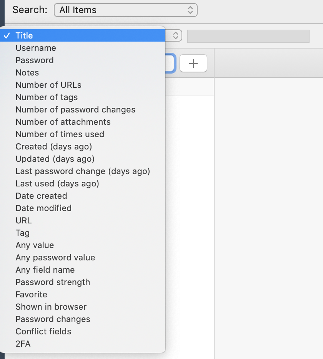Choose Tag as search field

point(23,233)
